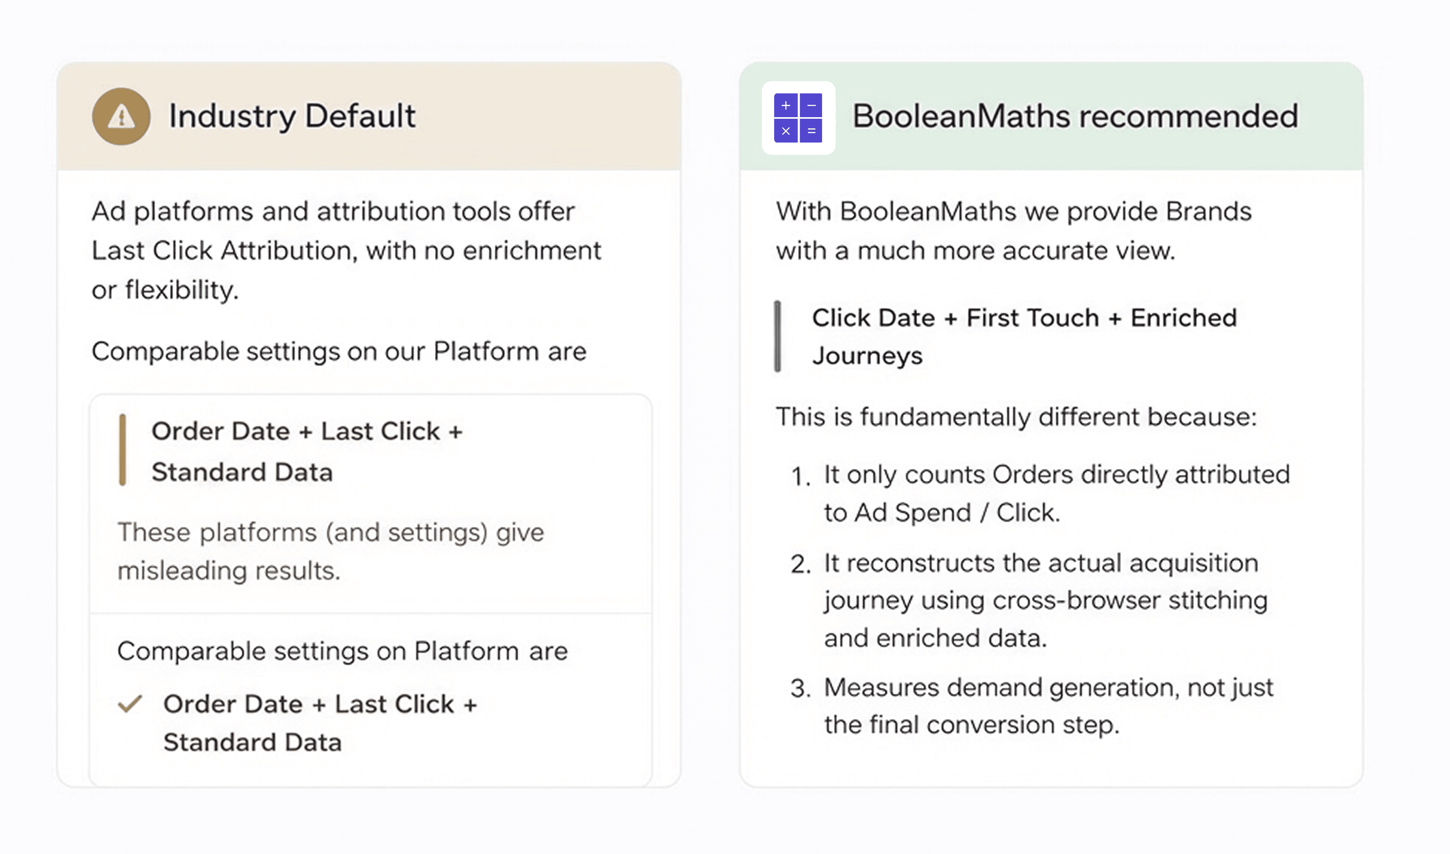
Task: Click the plus symbol in calculator logo
Action: click(x=786, y=105)
